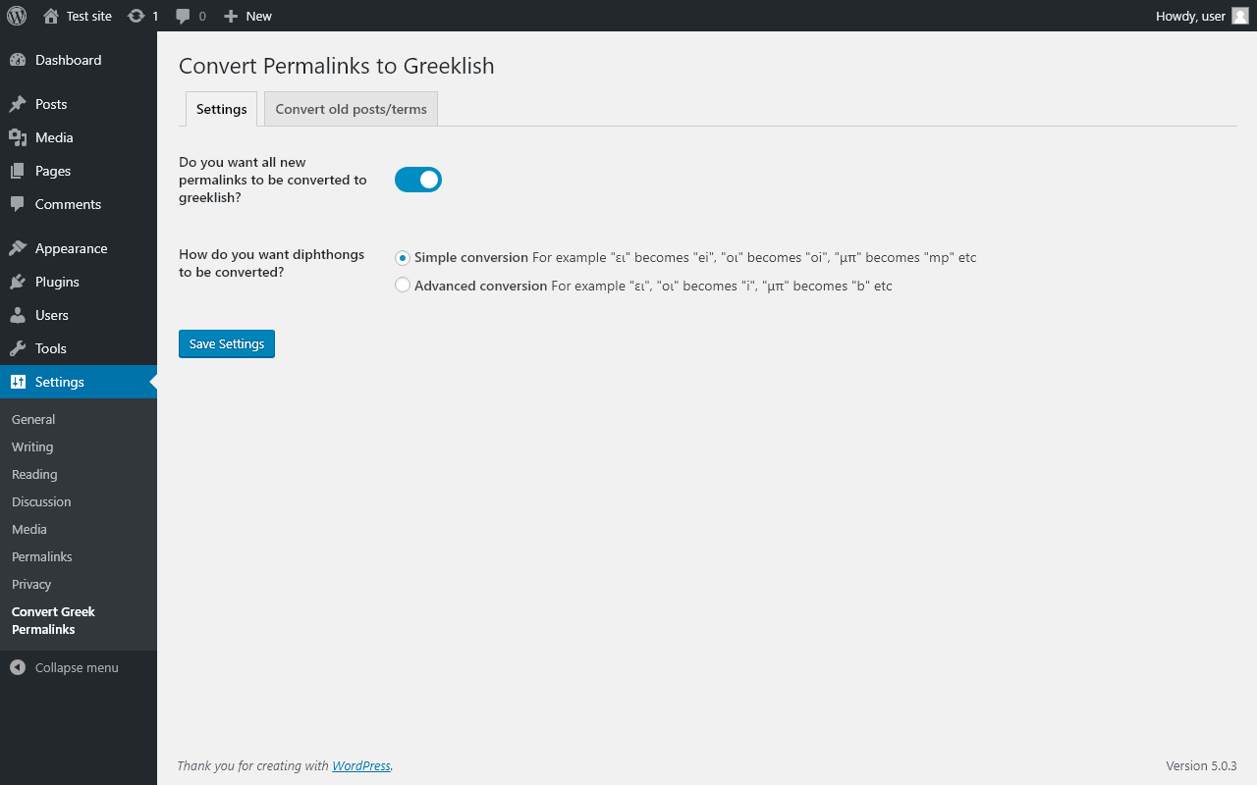Screen dimensions: 1257x785
Task: Click the Dashboard gauge icon
Action: pyautogui.click(x=18, y=60)
